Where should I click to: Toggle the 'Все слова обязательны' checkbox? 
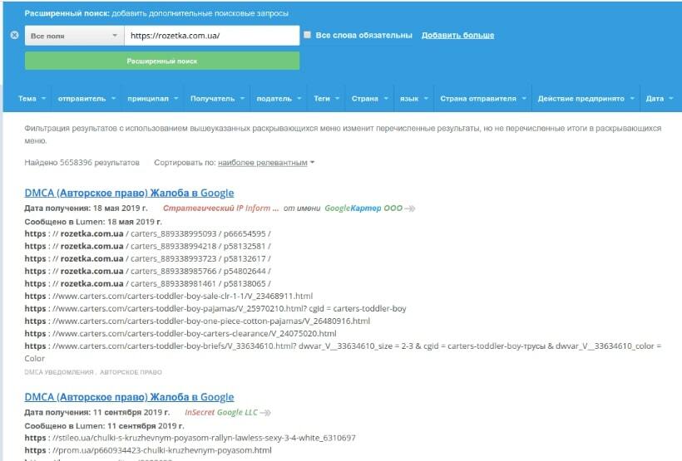pyautogui.click(x=307, y=35)
